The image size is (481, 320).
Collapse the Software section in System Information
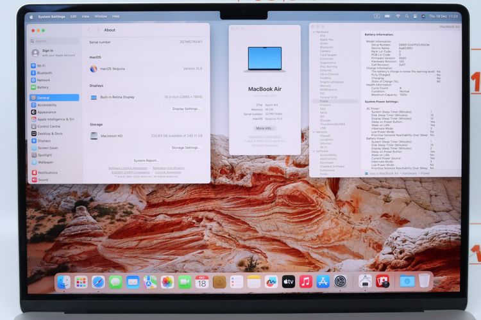314,151
